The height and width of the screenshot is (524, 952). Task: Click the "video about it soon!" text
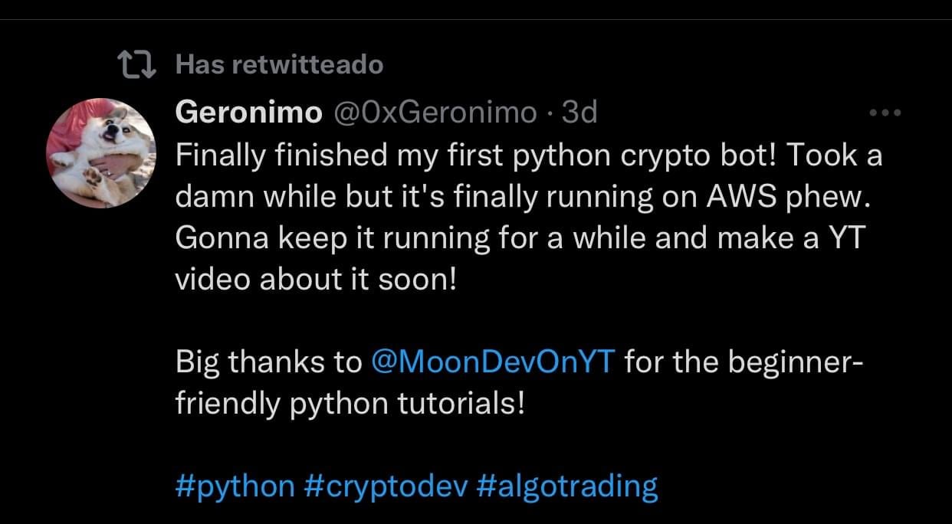pos(316,280)
